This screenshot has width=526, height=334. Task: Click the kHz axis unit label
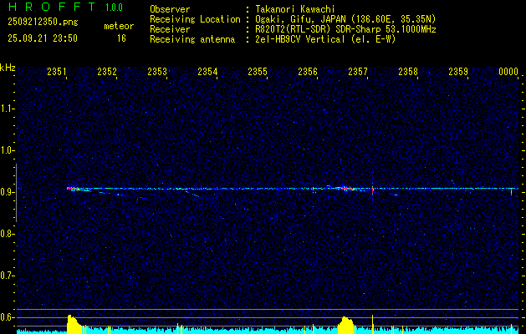(x=8, y=68)
